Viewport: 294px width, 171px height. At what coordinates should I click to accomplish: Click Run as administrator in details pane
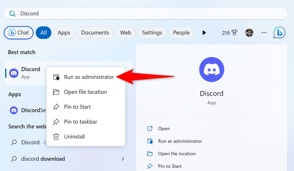[180, 141]
